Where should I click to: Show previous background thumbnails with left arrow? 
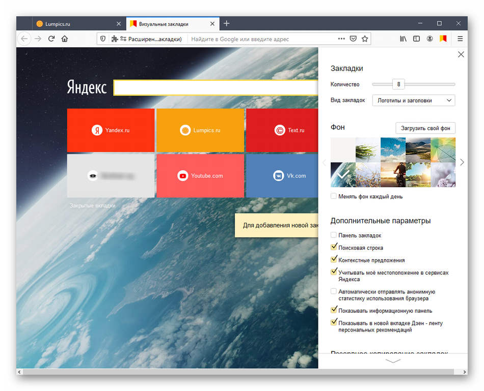click(x=324, y=162)
